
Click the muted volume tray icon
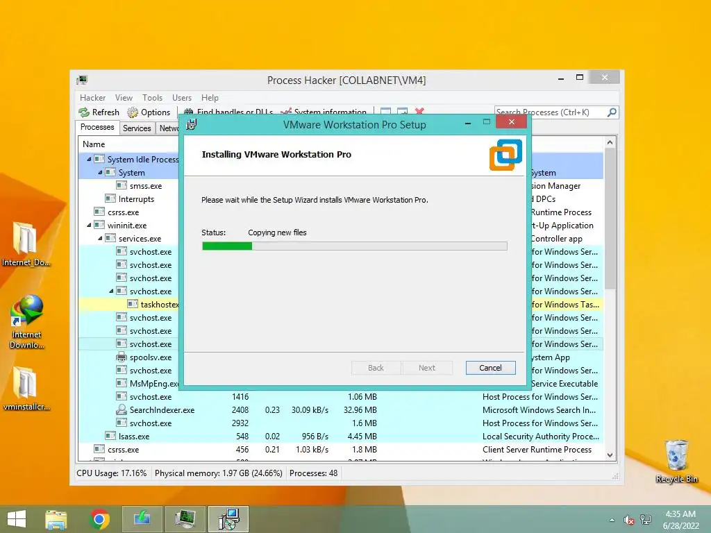tap(629, 520)
